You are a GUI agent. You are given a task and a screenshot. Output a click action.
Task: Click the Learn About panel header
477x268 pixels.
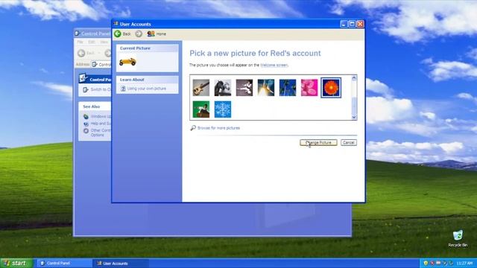148,80
